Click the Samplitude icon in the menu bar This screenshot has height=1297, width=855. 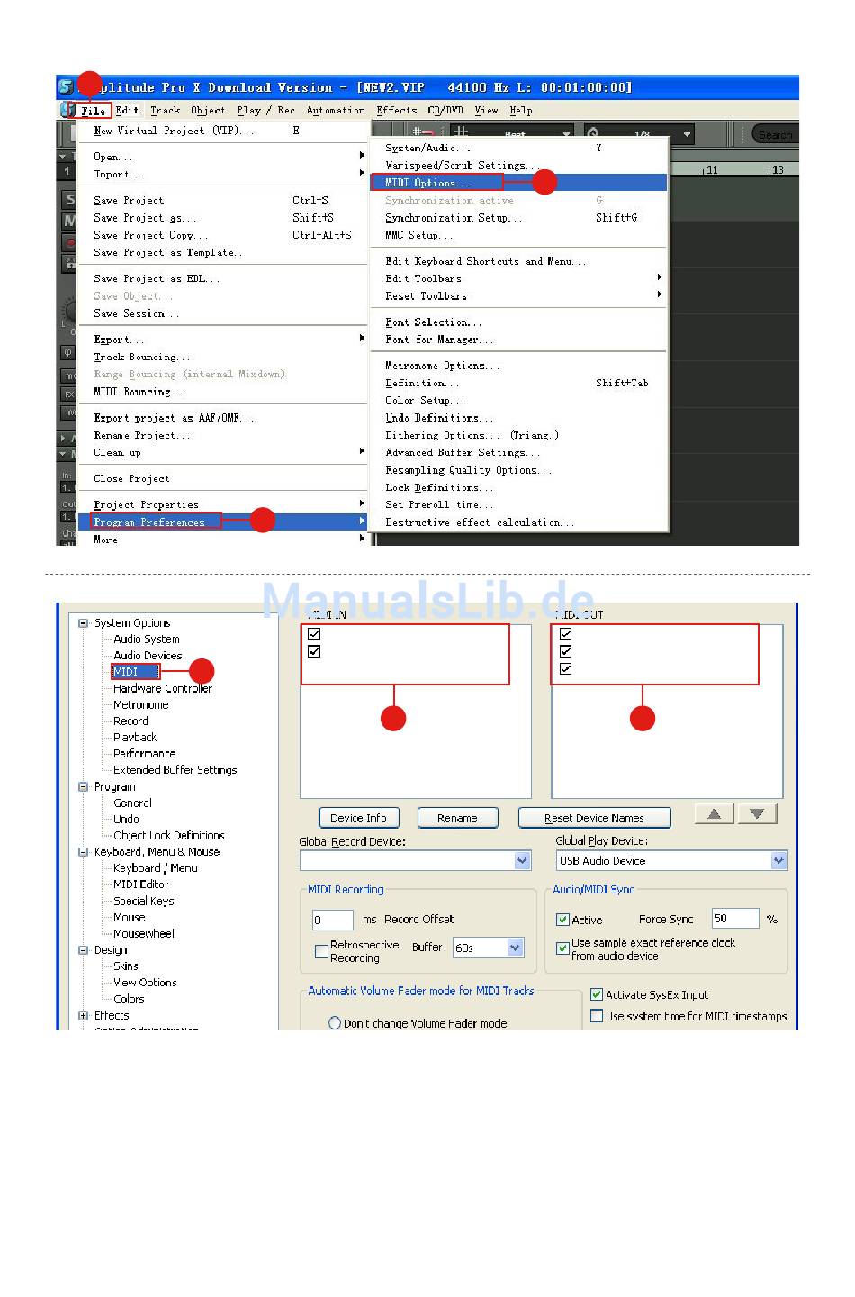(x=67, y=110)
